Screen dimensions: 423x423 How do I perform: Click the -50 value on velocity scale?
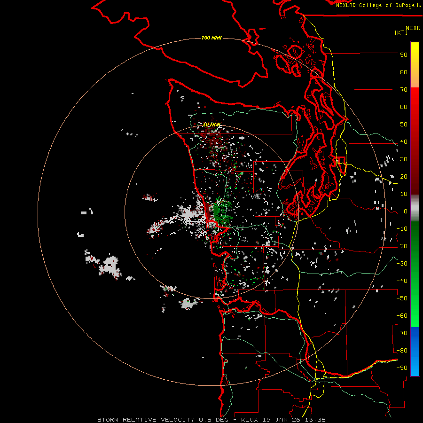[402, 298]
